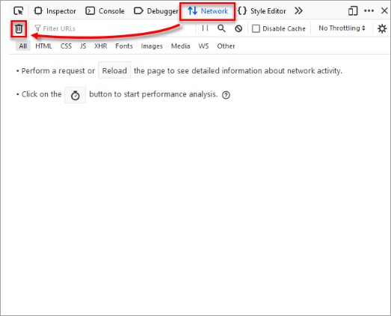The height and width of the screenshot is (316, 391).
Task: Open the No Throttling dropdown
Action: [342, 28]
